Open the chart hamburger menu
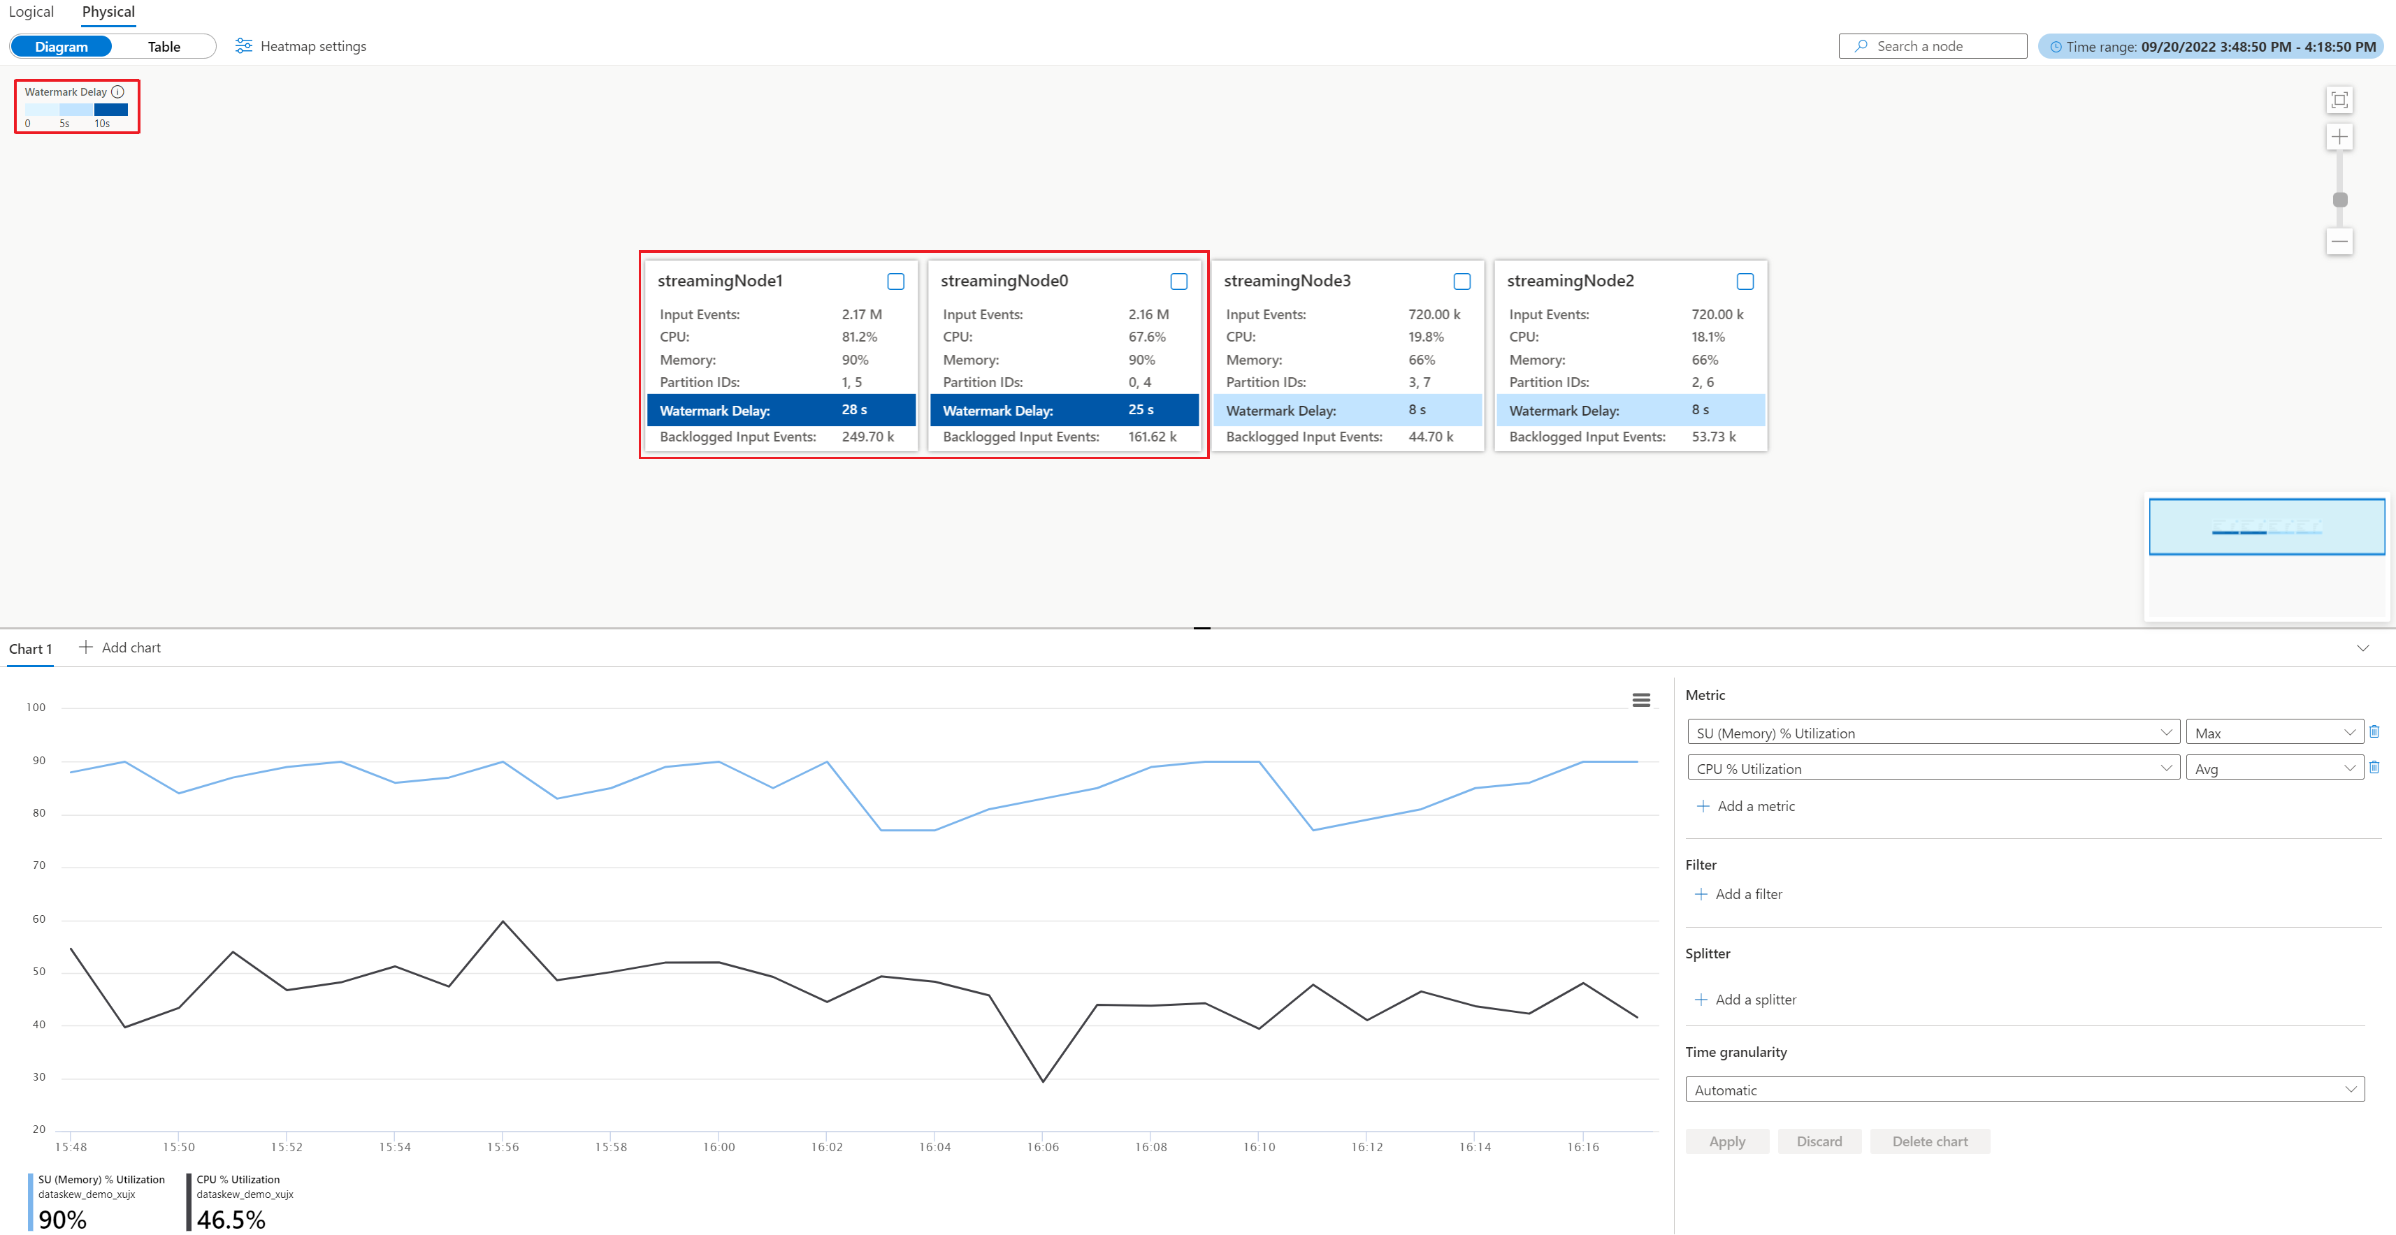This screenshot has width=2396, height=1235. pos(1640,700)
